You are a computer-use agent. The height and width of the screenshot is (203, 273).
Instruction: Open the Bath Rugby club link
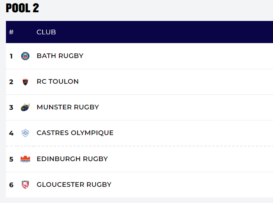point(60,56)
